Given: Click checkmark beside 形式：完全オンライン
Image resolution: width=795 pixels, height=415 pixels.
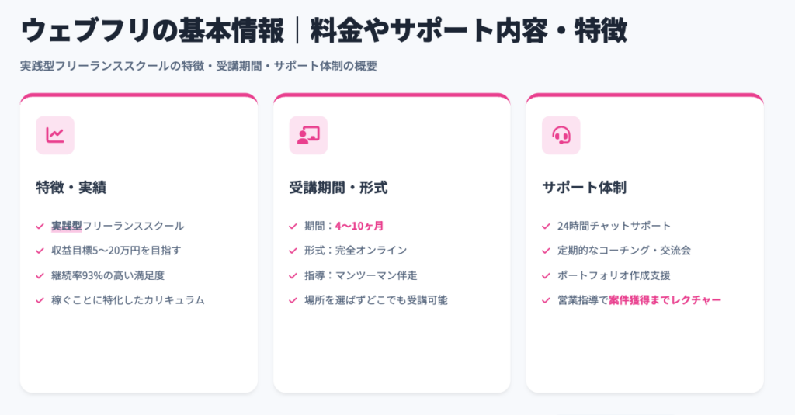Looking at the screenshot, I should (x=293, y=251).
